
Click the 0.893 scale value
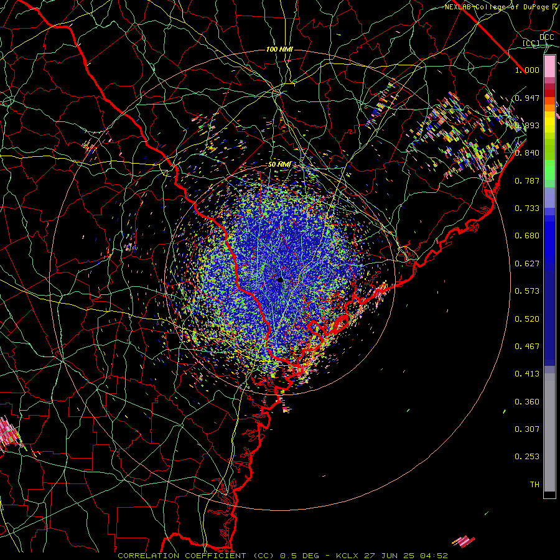point(527,125)
